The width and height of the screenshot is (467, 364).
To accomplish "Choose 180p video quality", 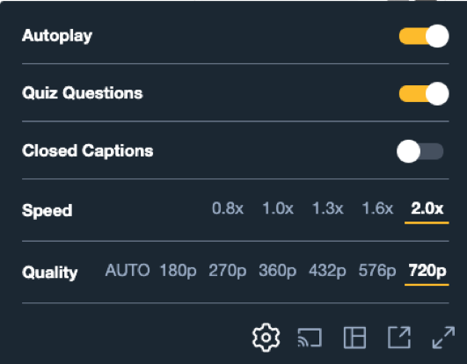I will click(179, 271).
